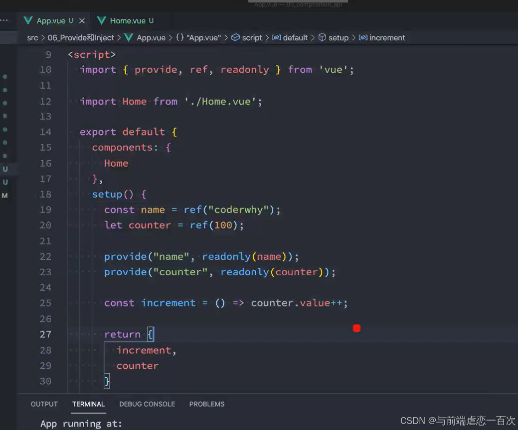Viewport: 518px width, 430px height.
Task: Click the Vue icon in the breadcrumb
Action: [x=129, y=38]
